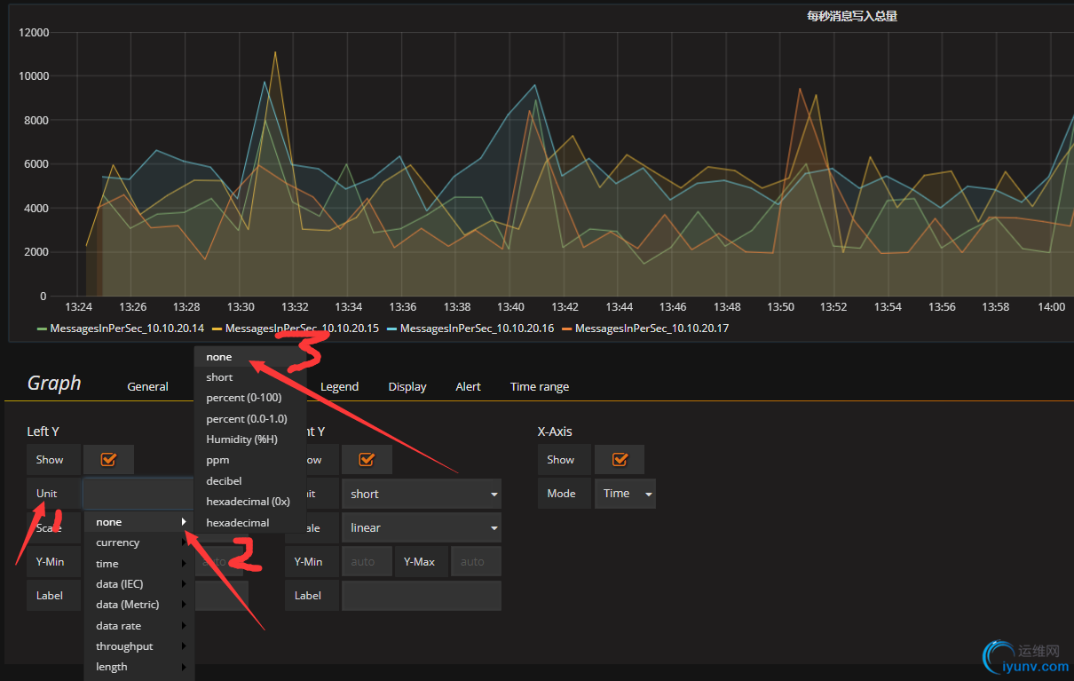Toggle the Left Y Show checkbox
This screenshot has width=1074, height=681.
[108, 460]
